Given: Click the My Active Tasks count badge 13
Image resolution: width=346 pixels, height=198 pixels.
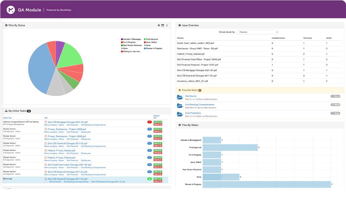Looking at the screenshot, I should pos(29,111).
